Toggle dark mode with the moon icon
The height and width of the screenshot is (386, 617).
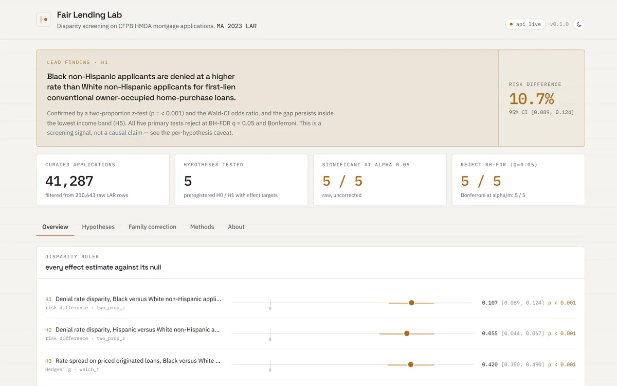pos(579,24)
